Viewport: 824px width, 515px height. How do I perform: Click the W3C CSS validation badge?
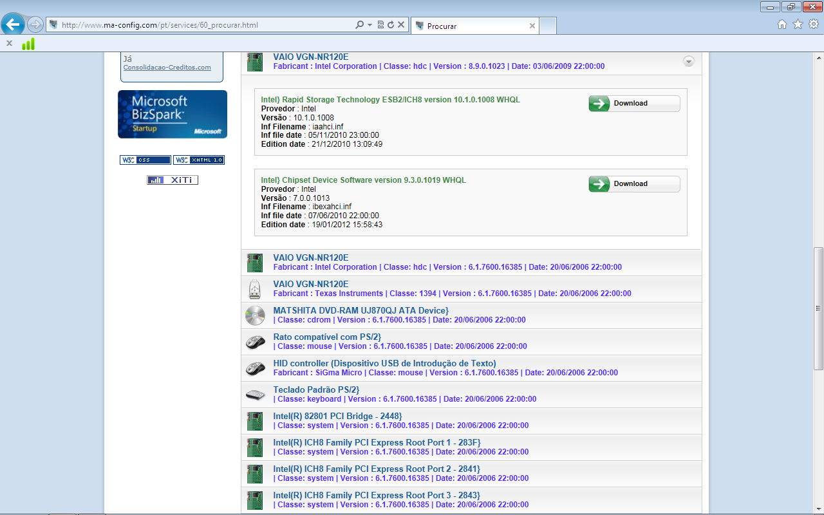[x=145, y=160]
